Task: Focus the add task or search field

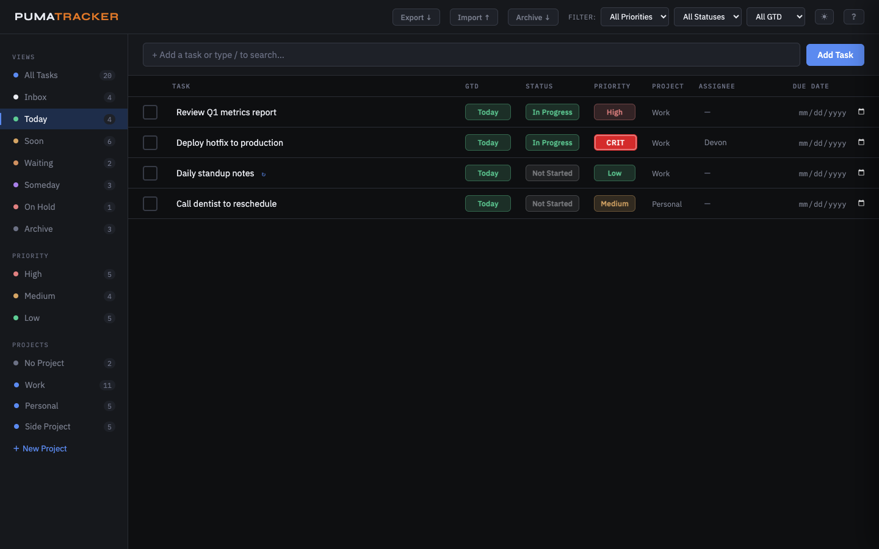Action: [471, 55]
